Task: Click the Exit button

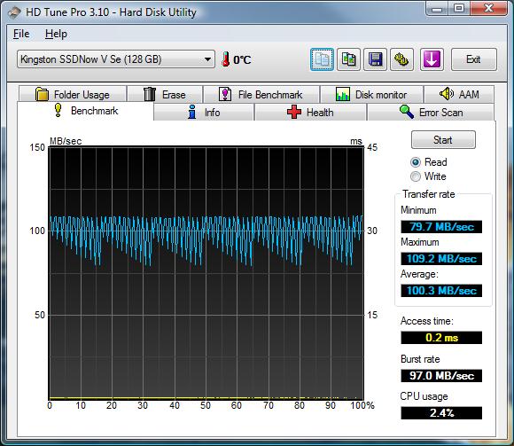Action: click(x=474, y=59)
